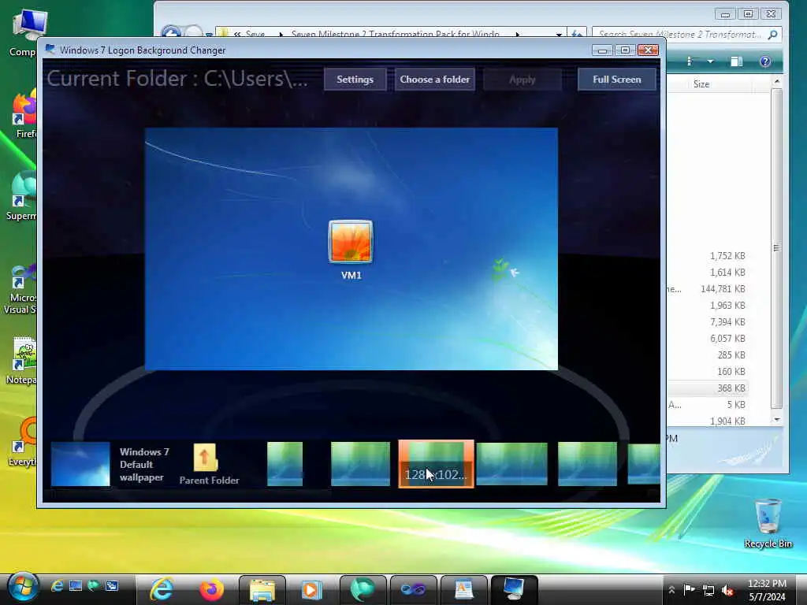The width and height of the screenshot is (807, 605).
Task: Open the Explorer address bar history dropdown
Action: pos(559,35)
